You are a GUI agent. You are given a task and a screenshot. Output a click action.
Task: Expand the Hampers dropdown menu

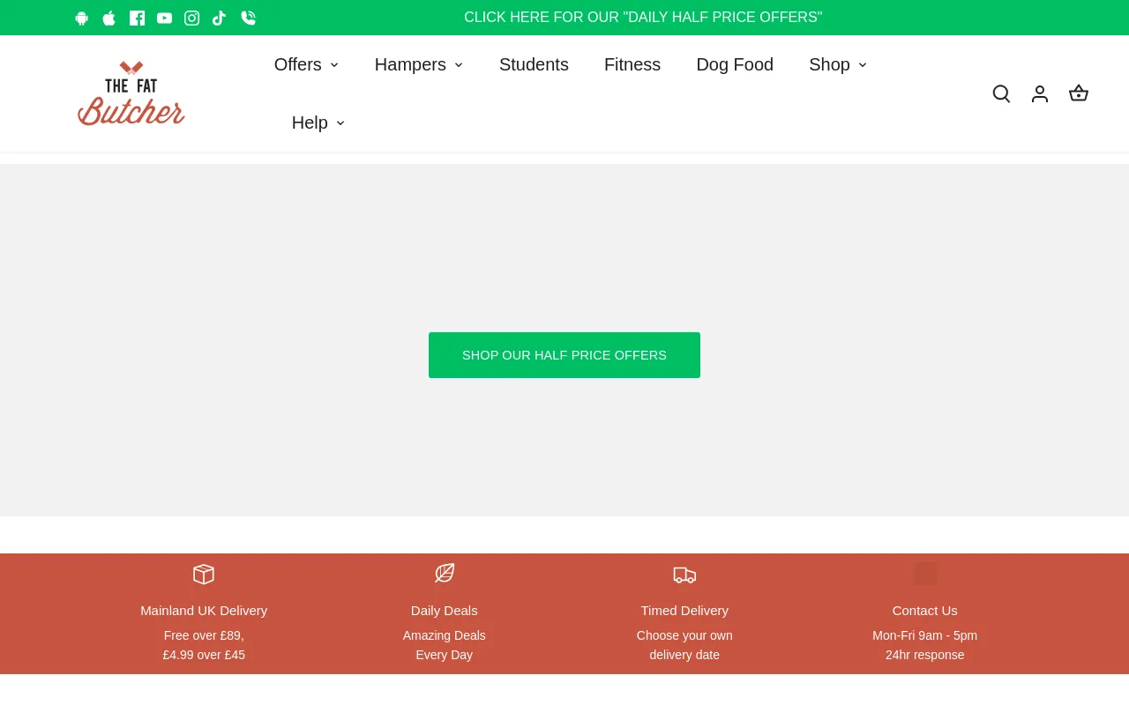[418, 64]
